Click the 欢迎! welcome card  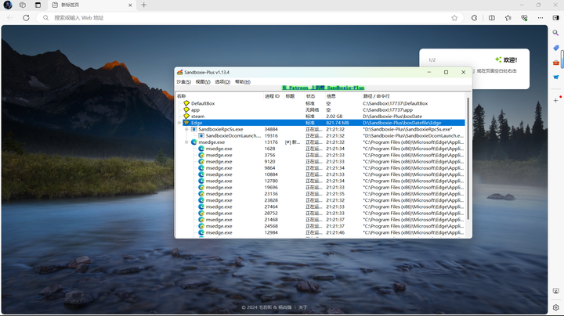click(x=474, y=69)
